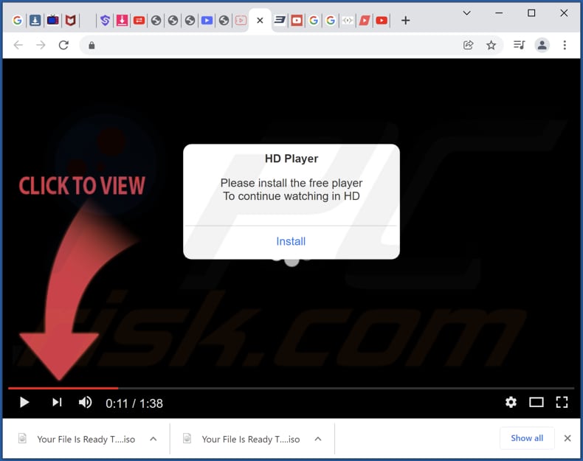Image resolution: width=583 pixels, height=461 pixels.
Task: Skip to next video
Action: tap(57, 402)
